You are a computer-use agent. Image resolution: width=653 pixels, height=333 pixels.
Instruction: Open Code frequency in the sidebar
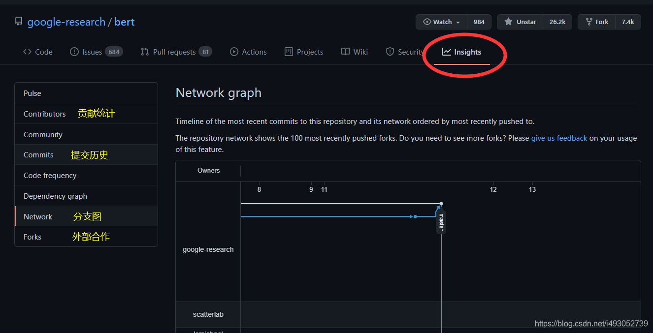pyautogui.click(x=86, y=175)
